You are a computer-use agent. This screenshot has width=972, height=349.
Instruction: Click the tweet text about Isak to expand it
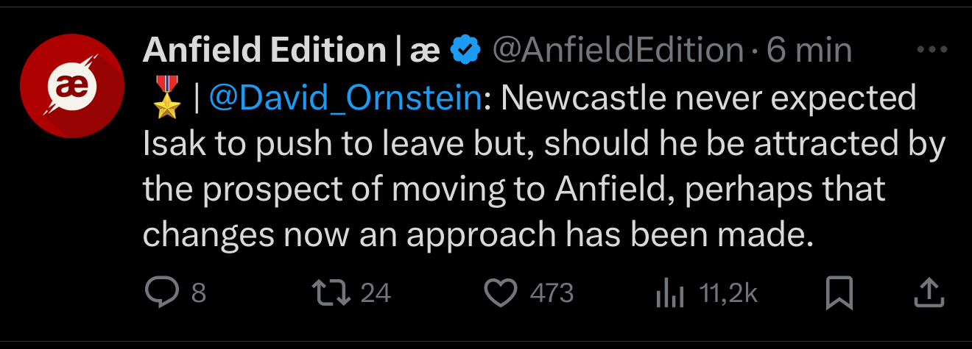[x=515, y=191]
